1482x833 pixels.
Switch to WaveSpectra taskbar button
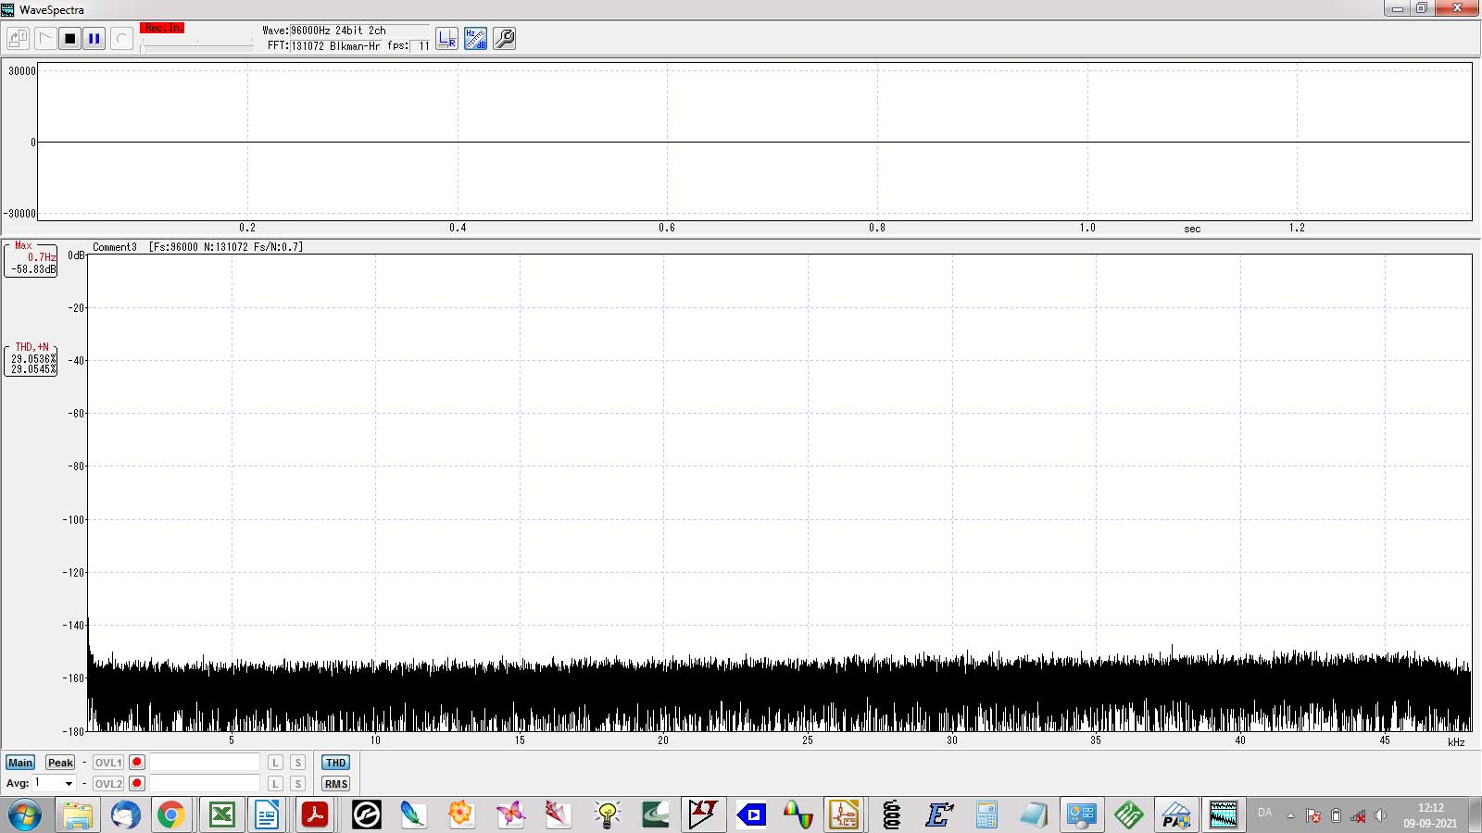click(1224, 814)
